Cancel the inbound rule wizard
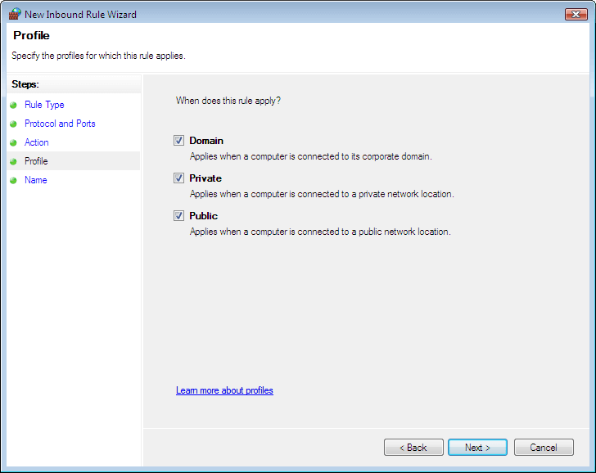The width and height of the screenshot is (596, 473). click(x=544, y=447)
